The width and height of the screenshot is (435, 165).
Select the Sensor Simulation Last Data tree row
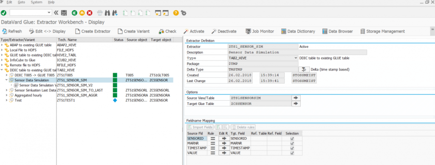87,90
